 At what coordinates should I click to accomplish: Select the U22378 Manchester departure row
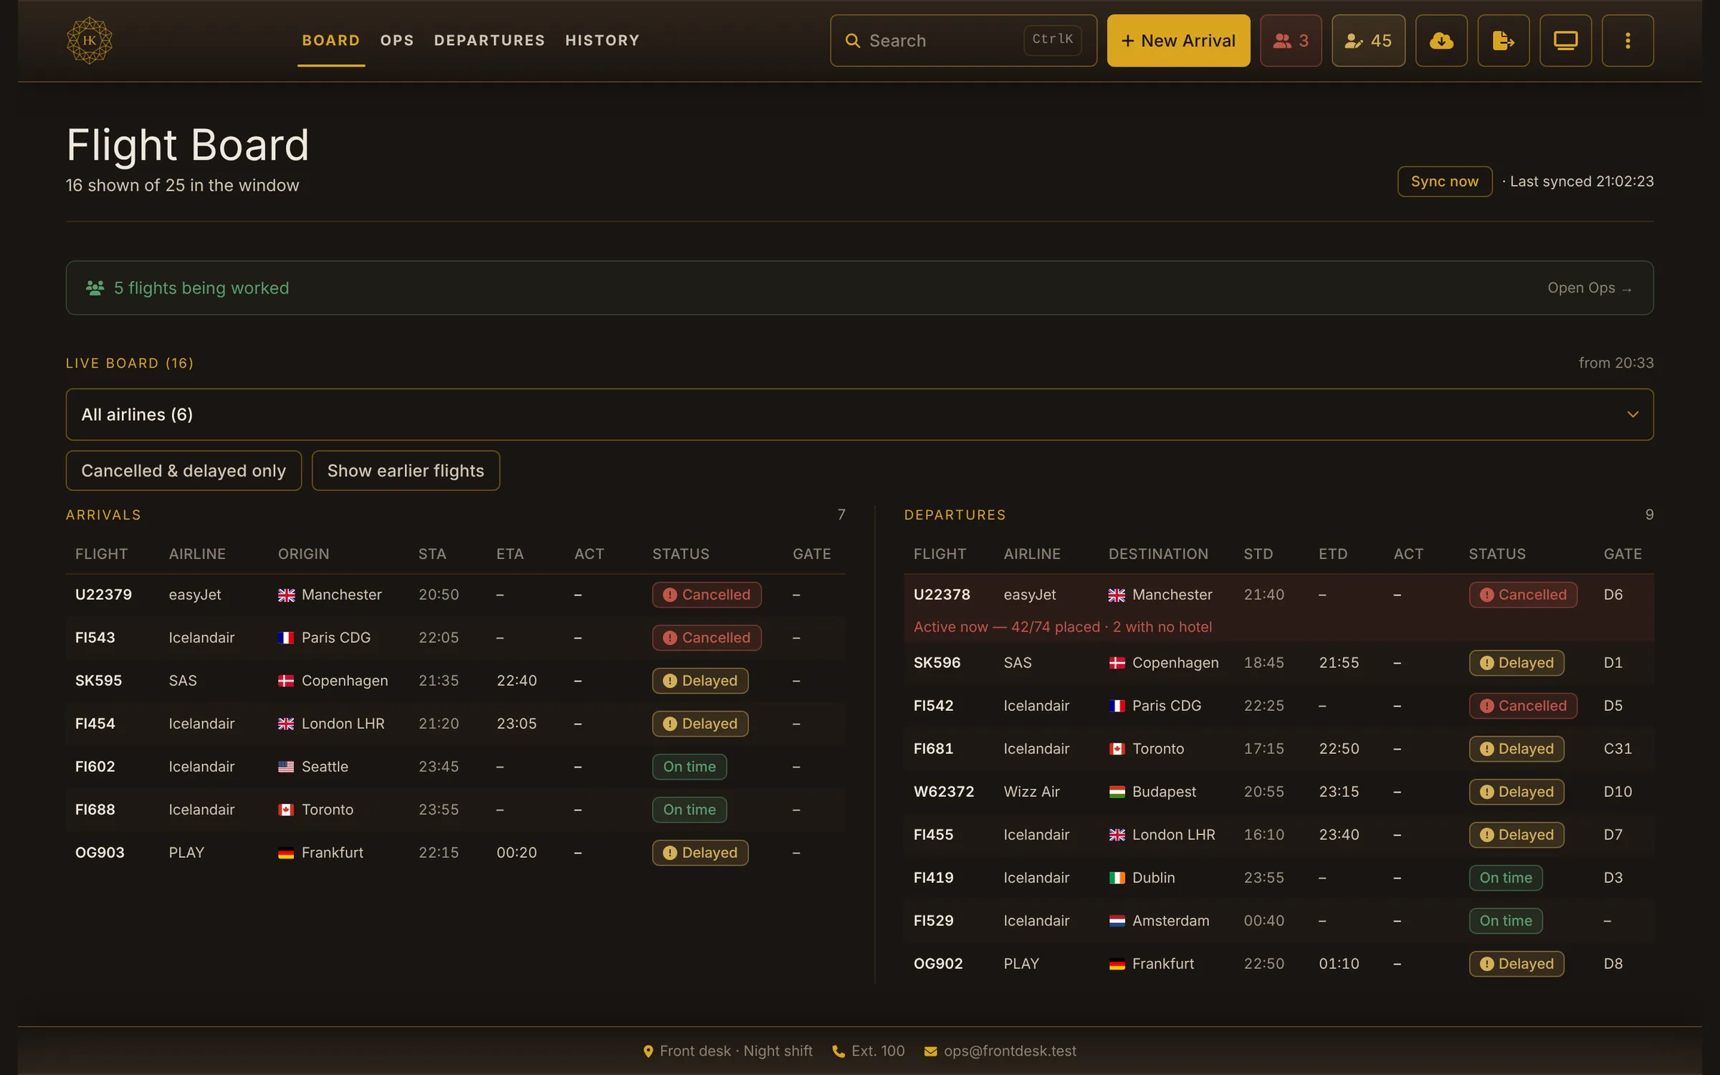click(1279, 608)
